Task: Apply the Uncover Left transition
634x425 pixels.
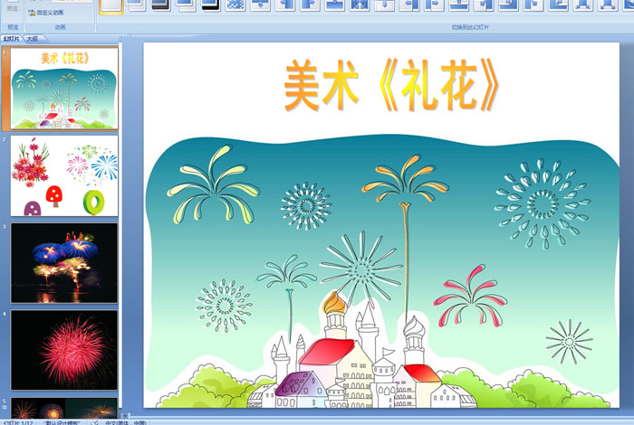Action: [409, 5]
